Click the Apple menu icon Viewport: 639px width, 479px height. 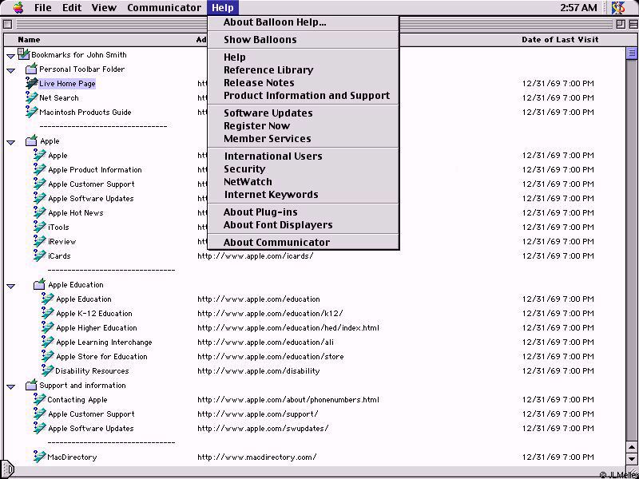[x=18, y=8]
